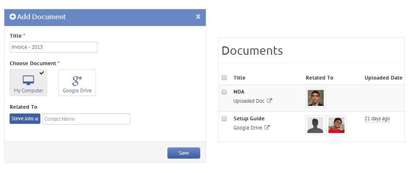Close the Add Document dialog
414x173 pixels.
pos(198,17)
